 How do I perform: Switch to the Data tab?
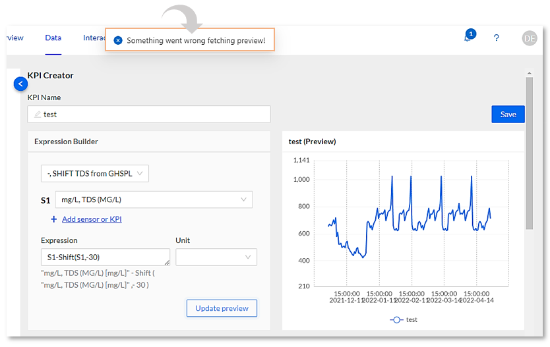[x=53, y=38]
